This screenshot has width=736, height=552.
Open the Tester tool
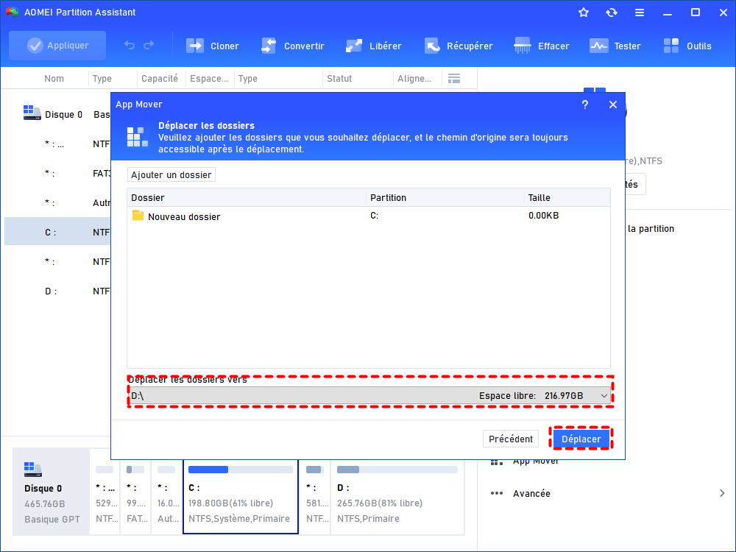(x=615, y=46)
